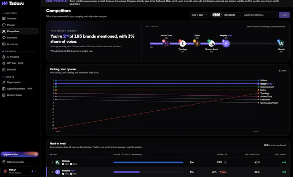The image size is (293, 177).
Task: Select Comme Avant in the chart legend
Action: [267, 87]
